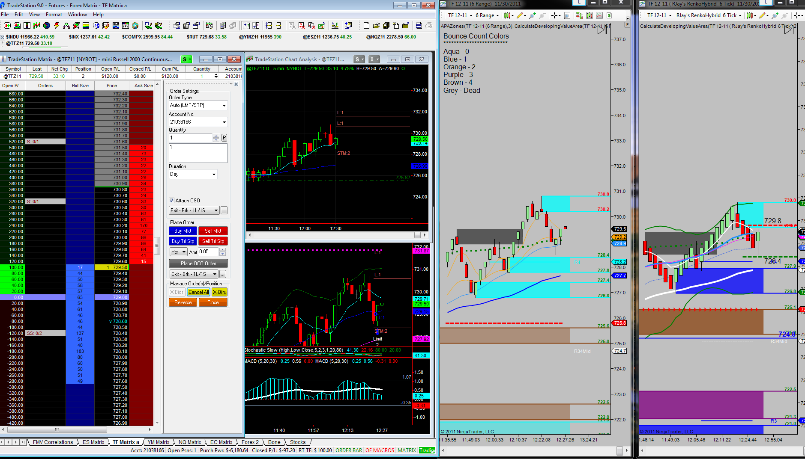The width and height of the screenshot is (805, 459).
Task: Click pencil drawing tool in RenkoHybrid chart
Action: [763, 15]
